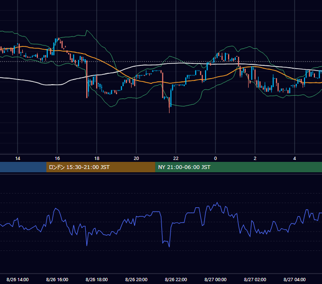
Task: Click the 8/27 04:00 date label
Action: click(295, 279)
